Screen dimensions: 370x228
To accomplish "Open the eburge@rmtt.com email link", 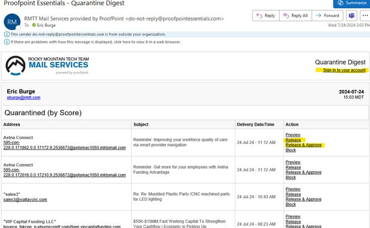I will [23, 97].
